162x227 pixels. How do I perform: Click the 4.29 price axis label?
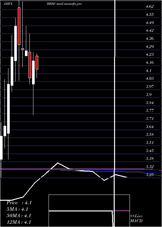click(150, 47)
